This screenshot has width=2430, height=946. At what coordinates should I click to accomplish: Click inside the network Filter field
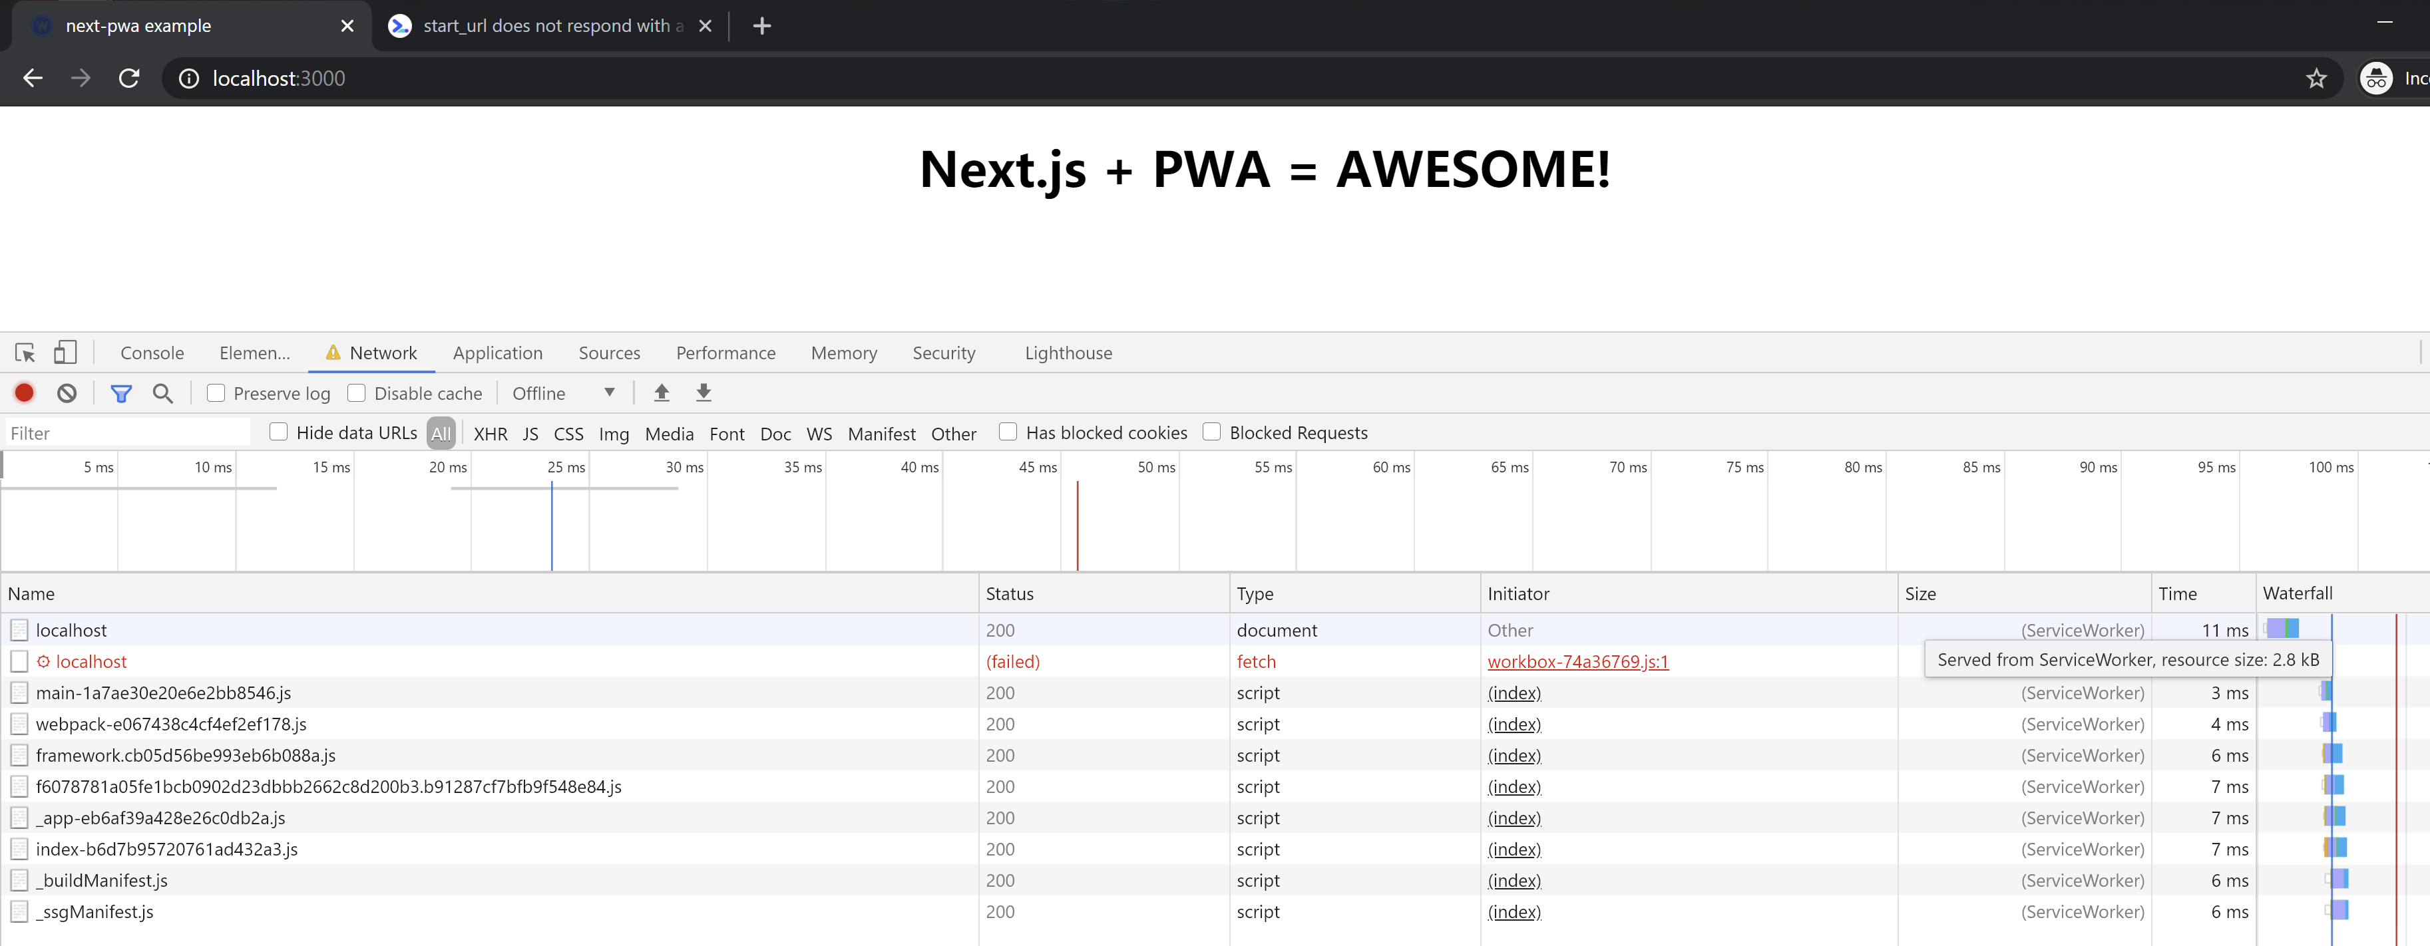[x=127, y=431]
